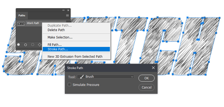224x107 pixels.
Task: Click Stroke path with brush icon
Action: click(x=26, y=45)
